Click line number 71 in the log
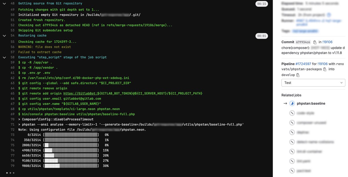Viewport: 348px width, 177px height. [x=12, y=124]
